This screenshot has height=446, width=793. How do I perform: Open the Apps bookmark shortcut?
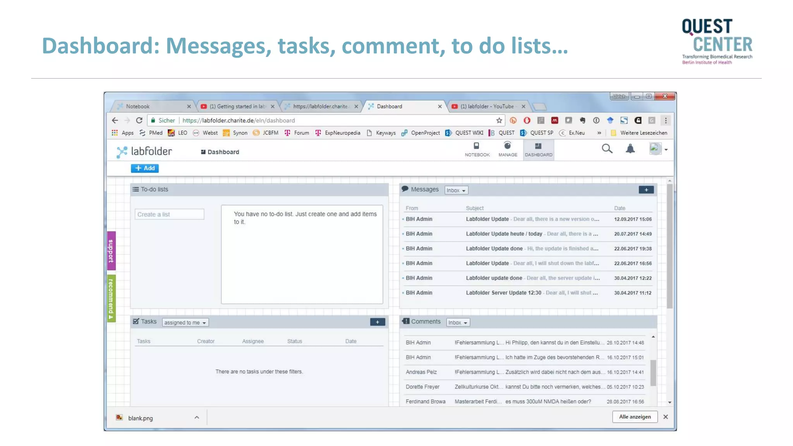pyautogui.click(x=122, y=133)
